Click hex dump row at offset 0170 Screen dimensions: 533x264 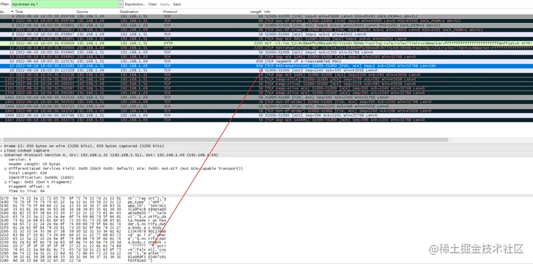pos(84,198)
